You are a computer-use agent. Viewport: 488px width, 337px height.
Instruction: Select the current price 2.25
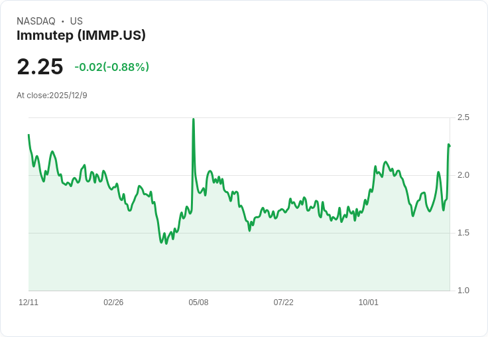(x=40, y=67)
